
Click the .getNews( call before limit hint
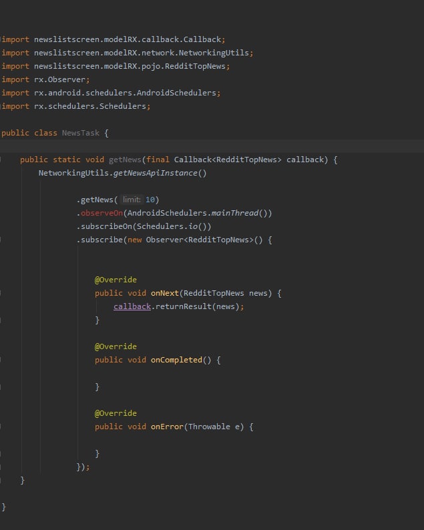(97, 200)
